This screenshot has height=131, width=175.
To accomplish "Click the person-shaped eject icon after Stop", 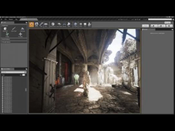I will point(89,24).
